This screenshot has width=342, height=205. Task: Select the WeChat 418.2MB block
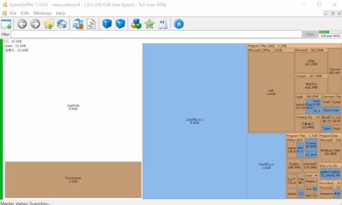tap(311, 86)
